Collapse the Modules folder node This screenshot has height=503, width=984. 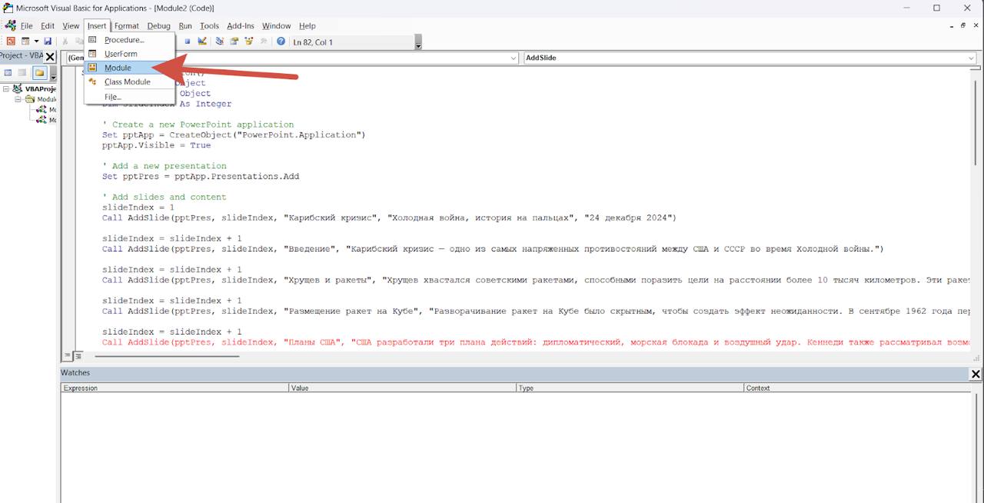17,99
